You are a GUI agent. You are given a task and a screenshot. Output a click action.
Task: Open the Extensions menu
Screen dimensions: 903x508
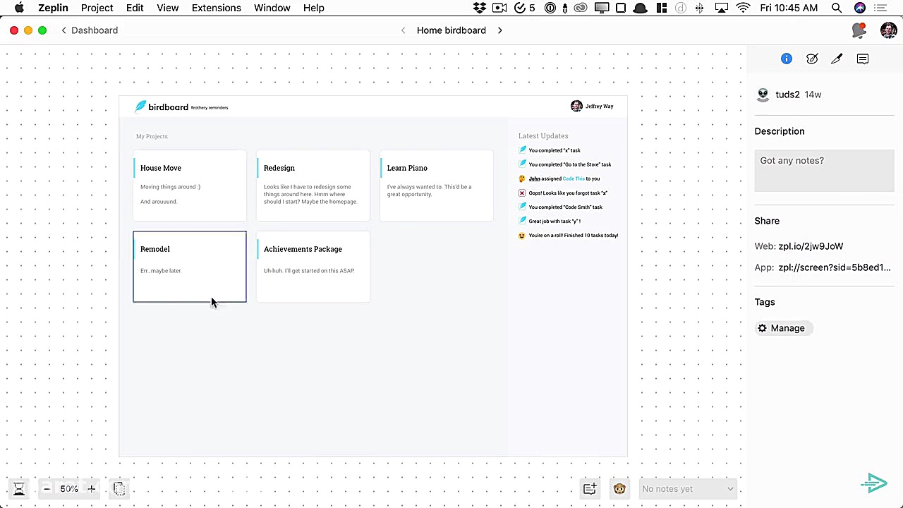(x=216, y=8)
